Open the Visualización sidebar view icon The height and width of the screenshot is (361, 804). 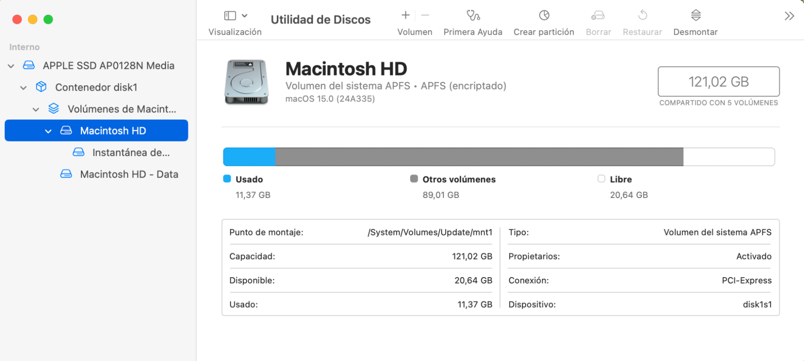click(230, 16)
